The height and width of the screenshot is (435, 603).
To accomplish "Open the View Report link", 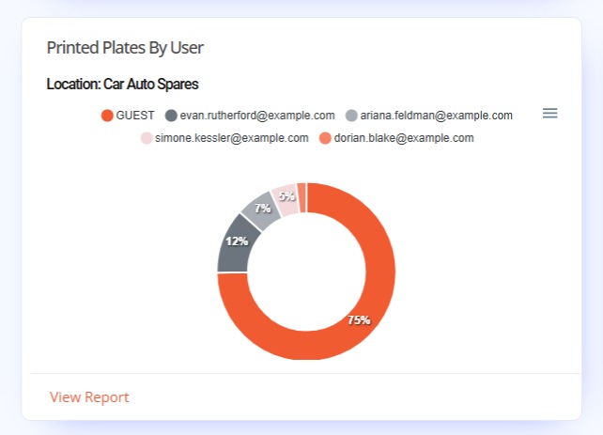I will pyautogui.click(x=89, y=396).
